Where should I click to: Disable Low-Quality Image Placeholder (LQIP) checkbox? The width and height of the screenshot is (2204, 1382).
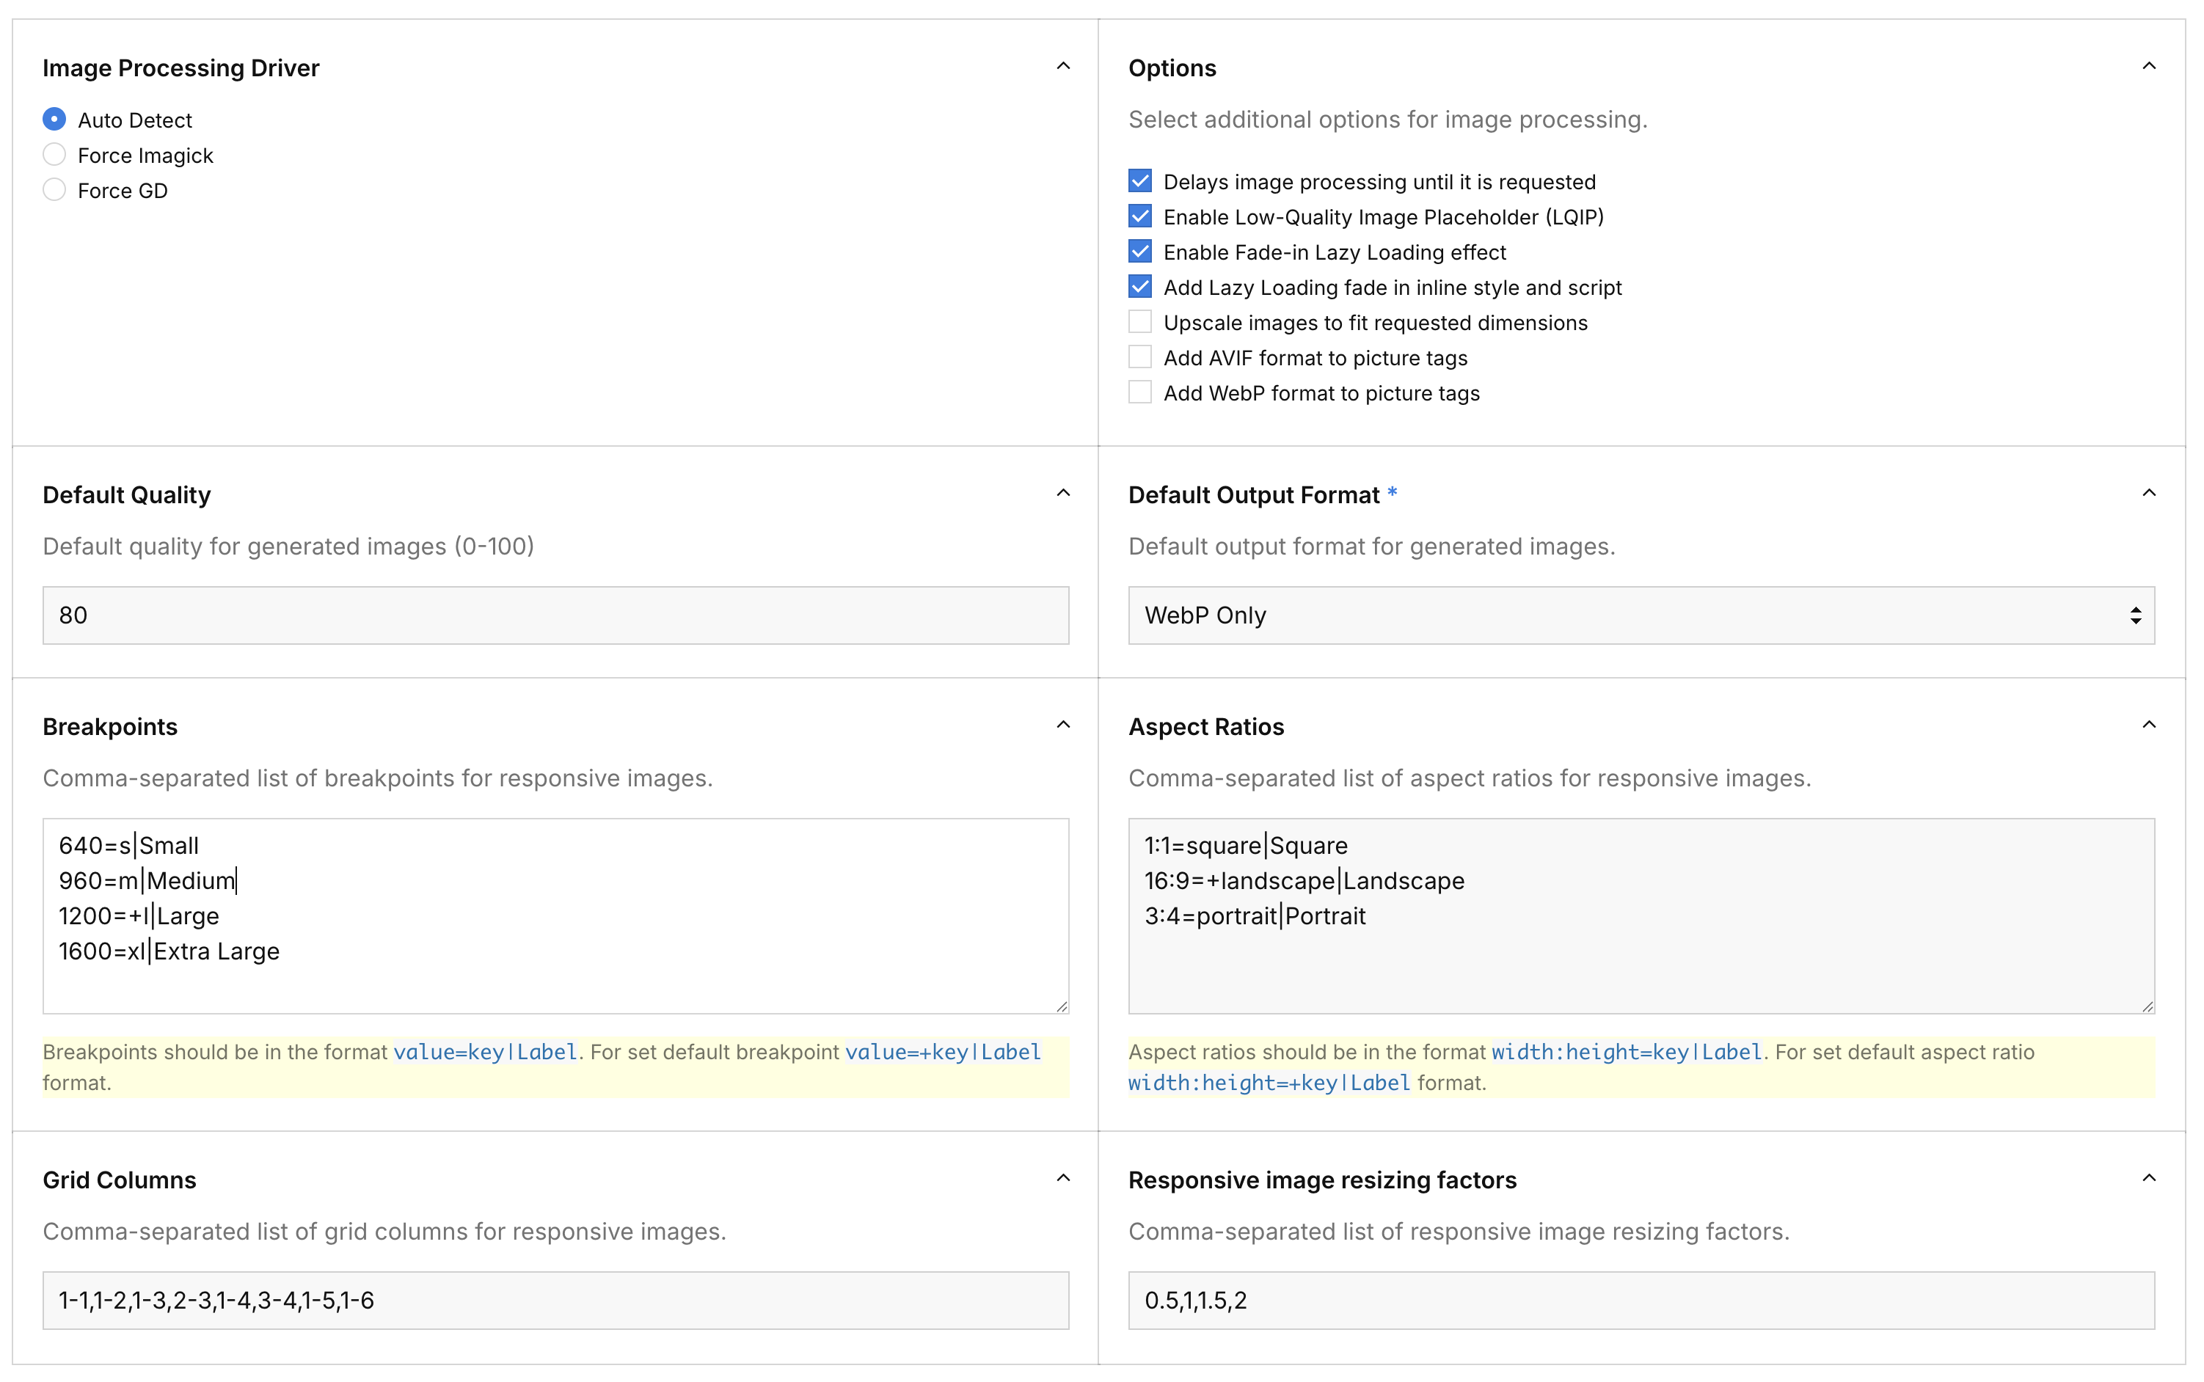pyautogui.click(x=1139, y=216)
